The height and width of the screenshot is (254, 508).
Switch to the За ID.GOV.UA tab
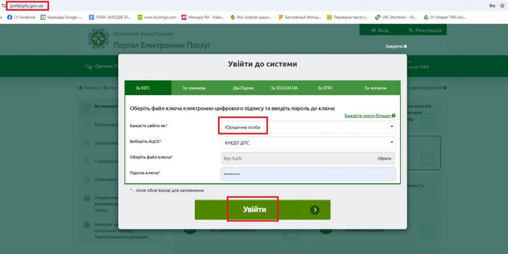tap(284, 88)
